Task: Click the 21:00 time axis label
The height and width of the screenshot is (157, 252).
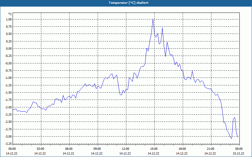Action: click(211, 149)
